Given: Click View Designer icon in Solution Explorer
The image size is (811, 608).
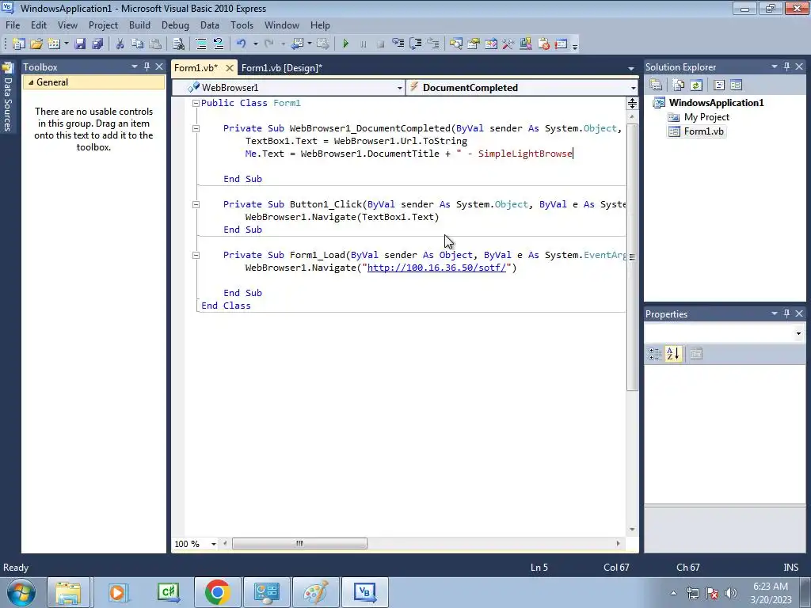Looking at the screenshot, I should [736, 85].
